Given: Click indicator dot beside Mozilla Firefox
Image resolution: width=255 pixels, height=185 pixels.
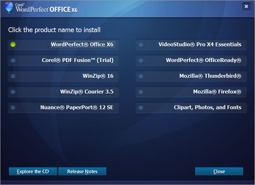Looking at the screenshot, I should tap(141, 92).
